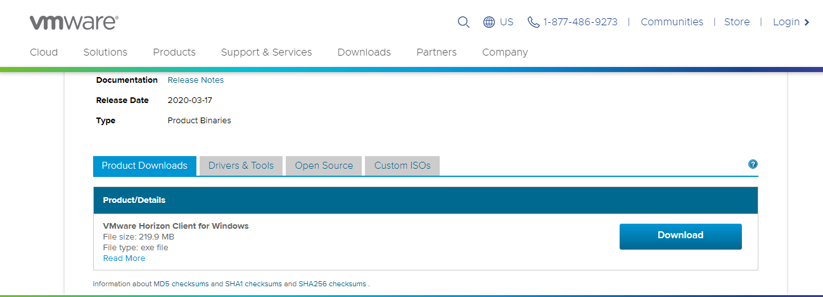The width and height of the screenshot is (823, 297).
Task: Select the Custom ISOs tab
Action: [402, 166]
